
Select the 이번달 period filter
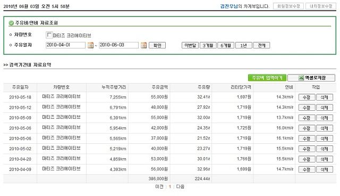(190, 45)
